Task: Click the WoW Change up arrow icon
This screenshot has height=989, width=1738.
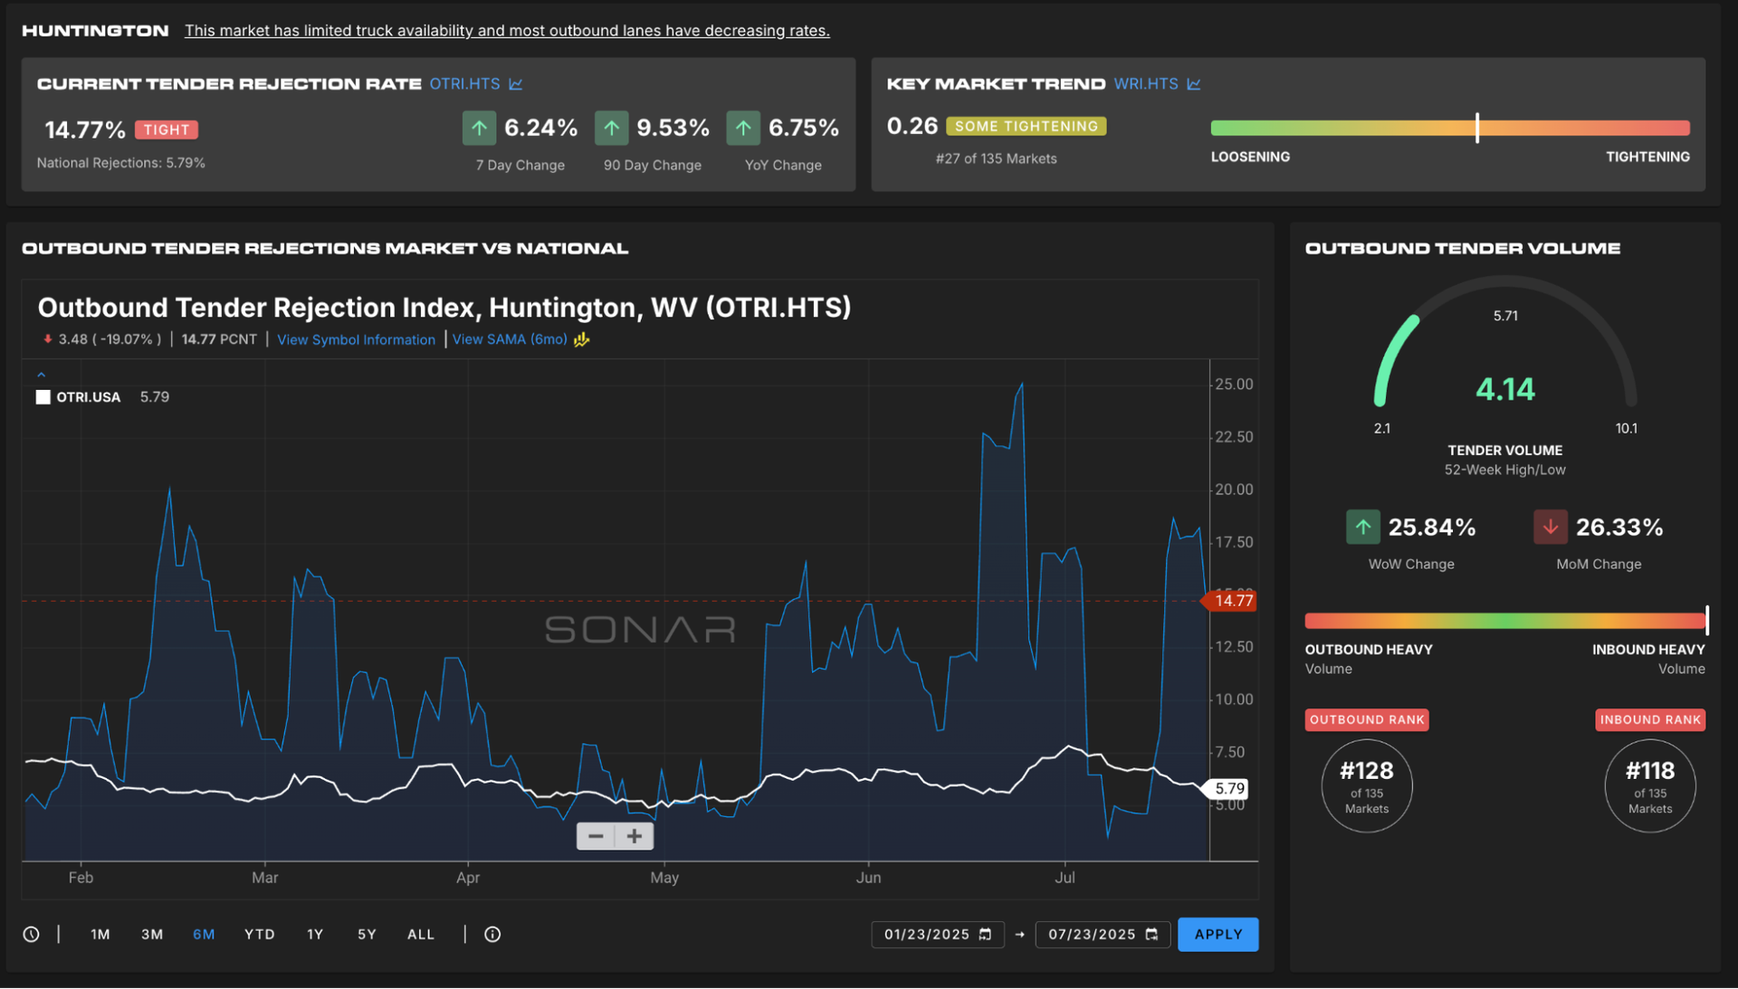Action: [1362, 527]
